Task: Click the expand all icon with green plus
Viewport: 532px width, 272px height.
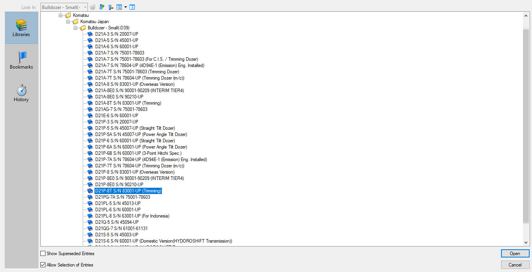Action: 102,7
